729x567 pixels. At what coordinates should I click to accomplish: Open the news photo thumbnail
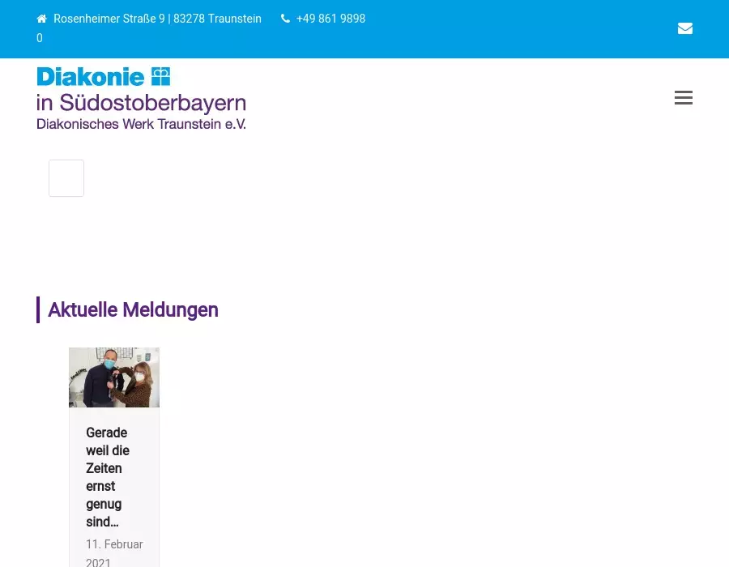pos(114,377)
